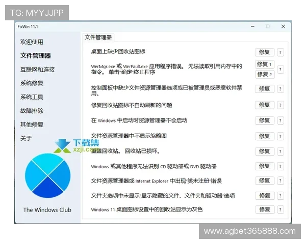Fix Explorer not starting at Windows startup (资源管理器不会启动)
This screenshot has width=306, height=244.
click(265, 120)
